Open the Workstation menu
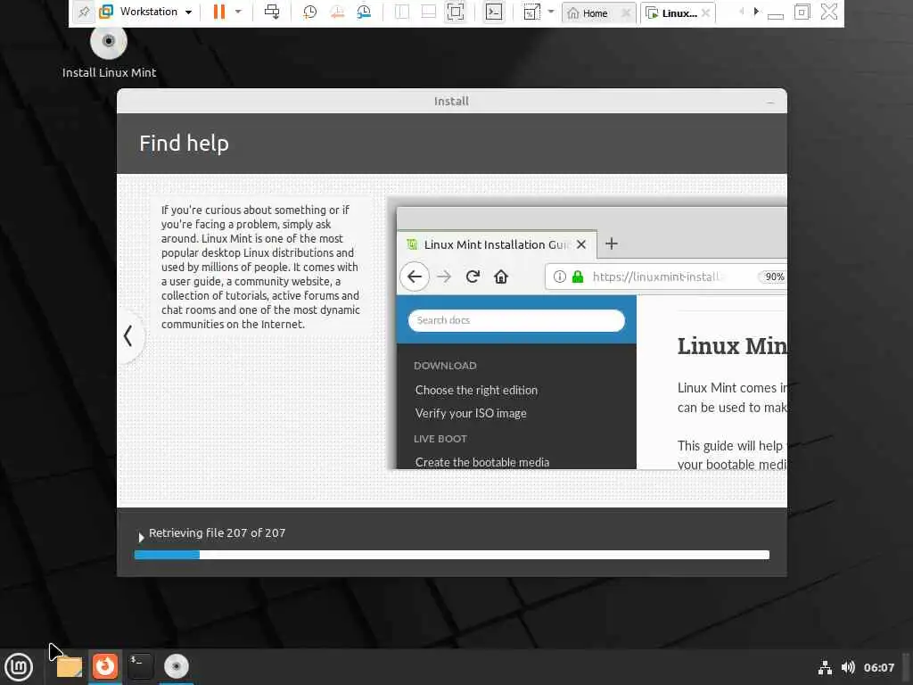The height and width of the screenshot is (685, 913). pos(155,12)
